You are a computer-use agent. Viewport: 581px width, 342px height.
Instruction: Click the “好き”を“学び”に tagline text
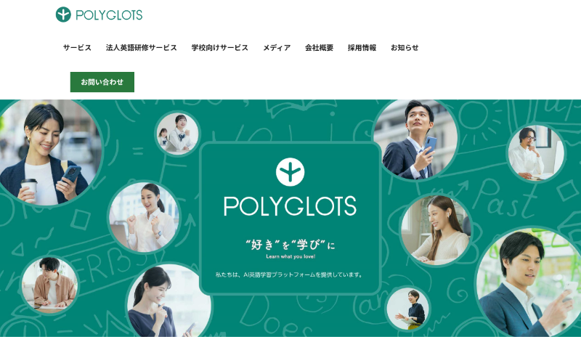click(290, 245)
